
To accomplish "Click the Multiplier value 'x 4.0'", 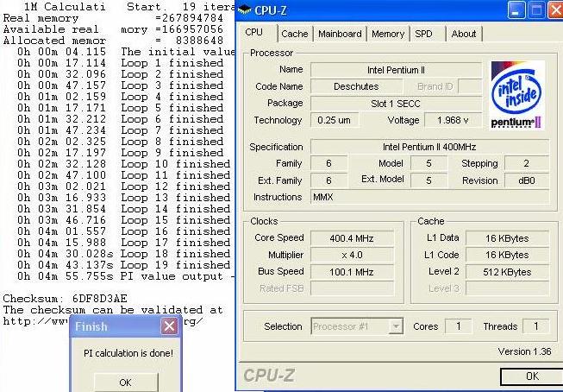I will 352,255.
